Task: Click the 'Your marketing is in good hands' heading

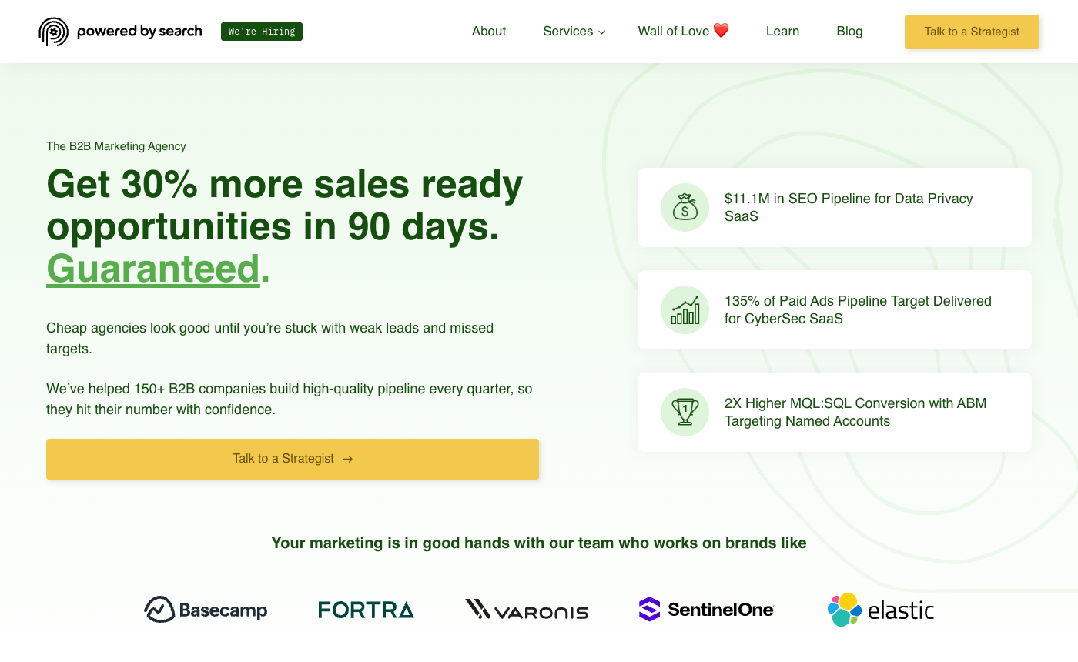Action: click(x=539, y=543)
